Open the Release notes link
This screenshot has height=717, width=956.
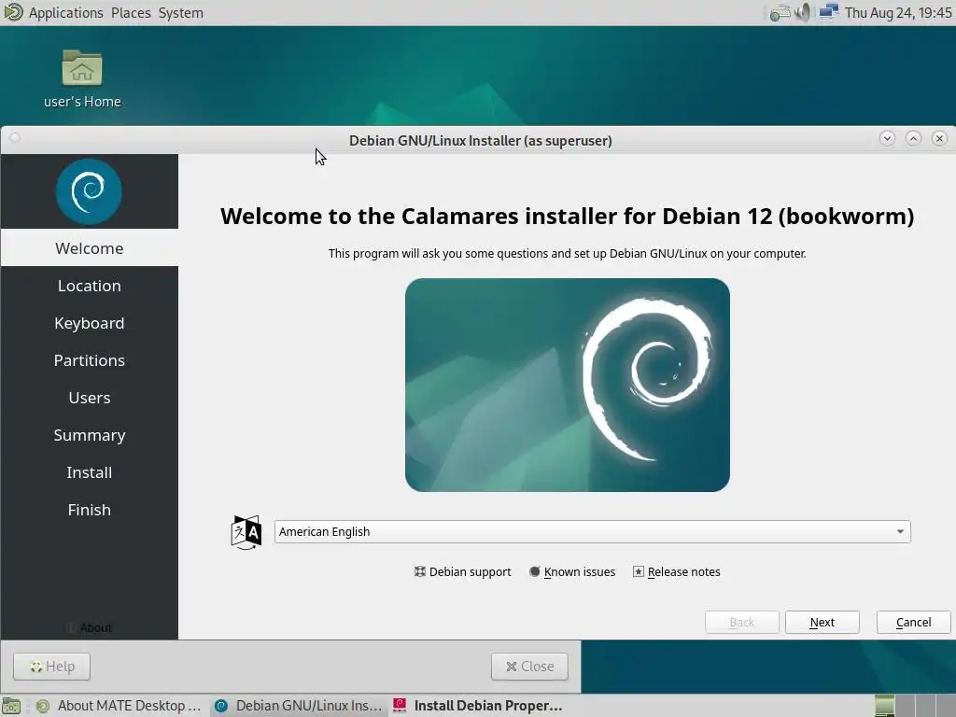677,572
